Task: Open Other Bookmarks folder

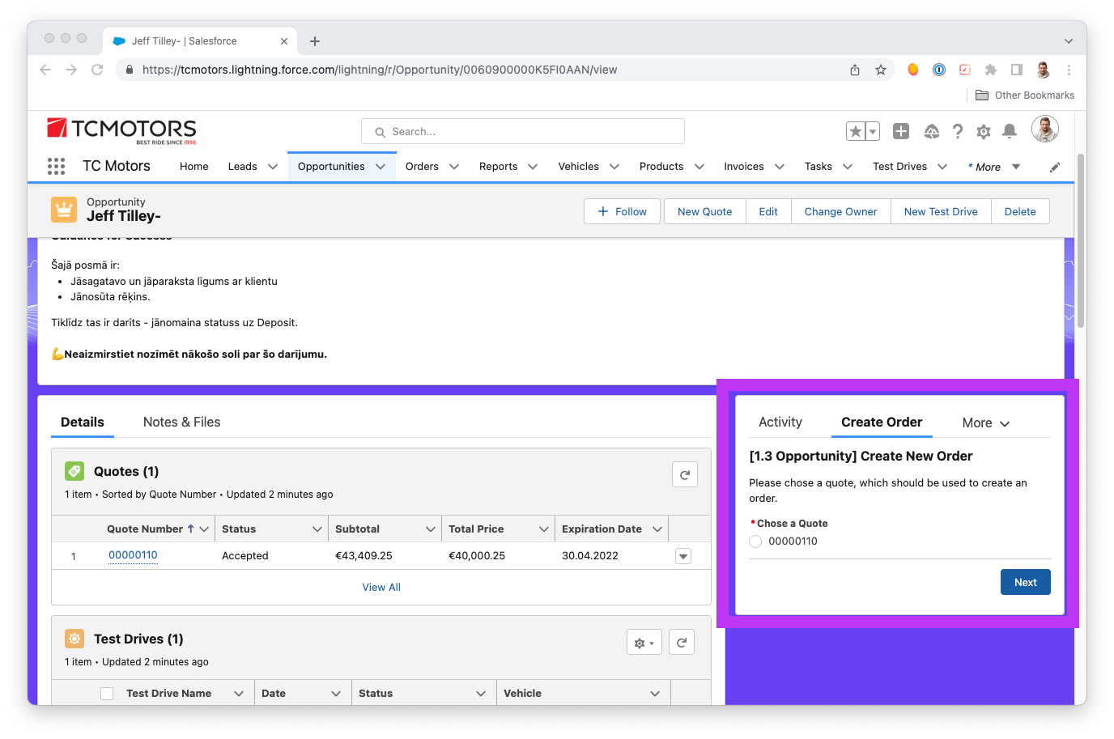Action: (1025, 96)
